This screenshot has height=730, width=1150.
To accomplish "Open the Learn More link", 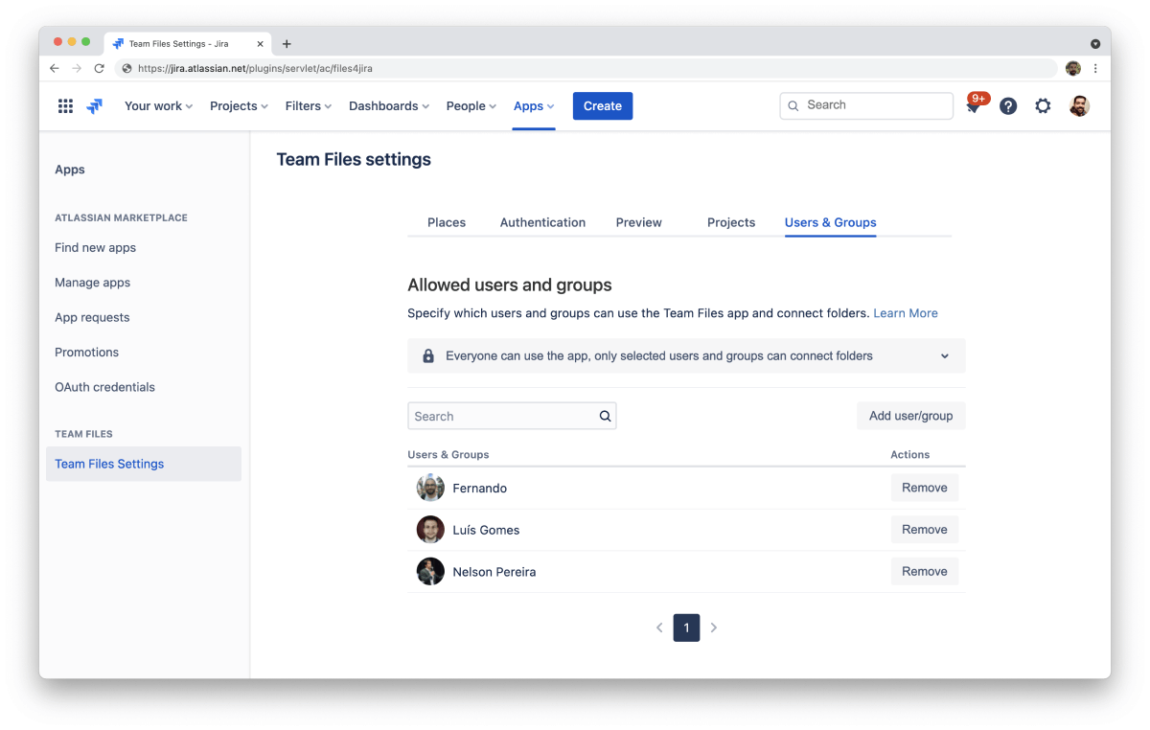I will click(906, 313).
